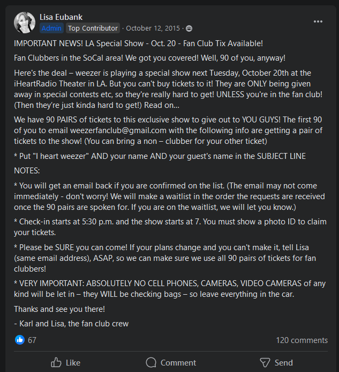The width and height of the screenshot is (339, 372).
Task: Click the NOTES: heading text
Action: (27, 170)
